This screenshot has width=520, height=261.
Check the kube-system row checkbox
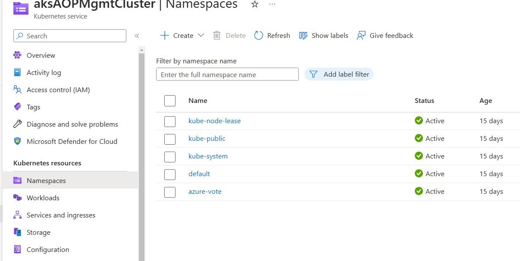pyautogui.click(x=170, y=157)
